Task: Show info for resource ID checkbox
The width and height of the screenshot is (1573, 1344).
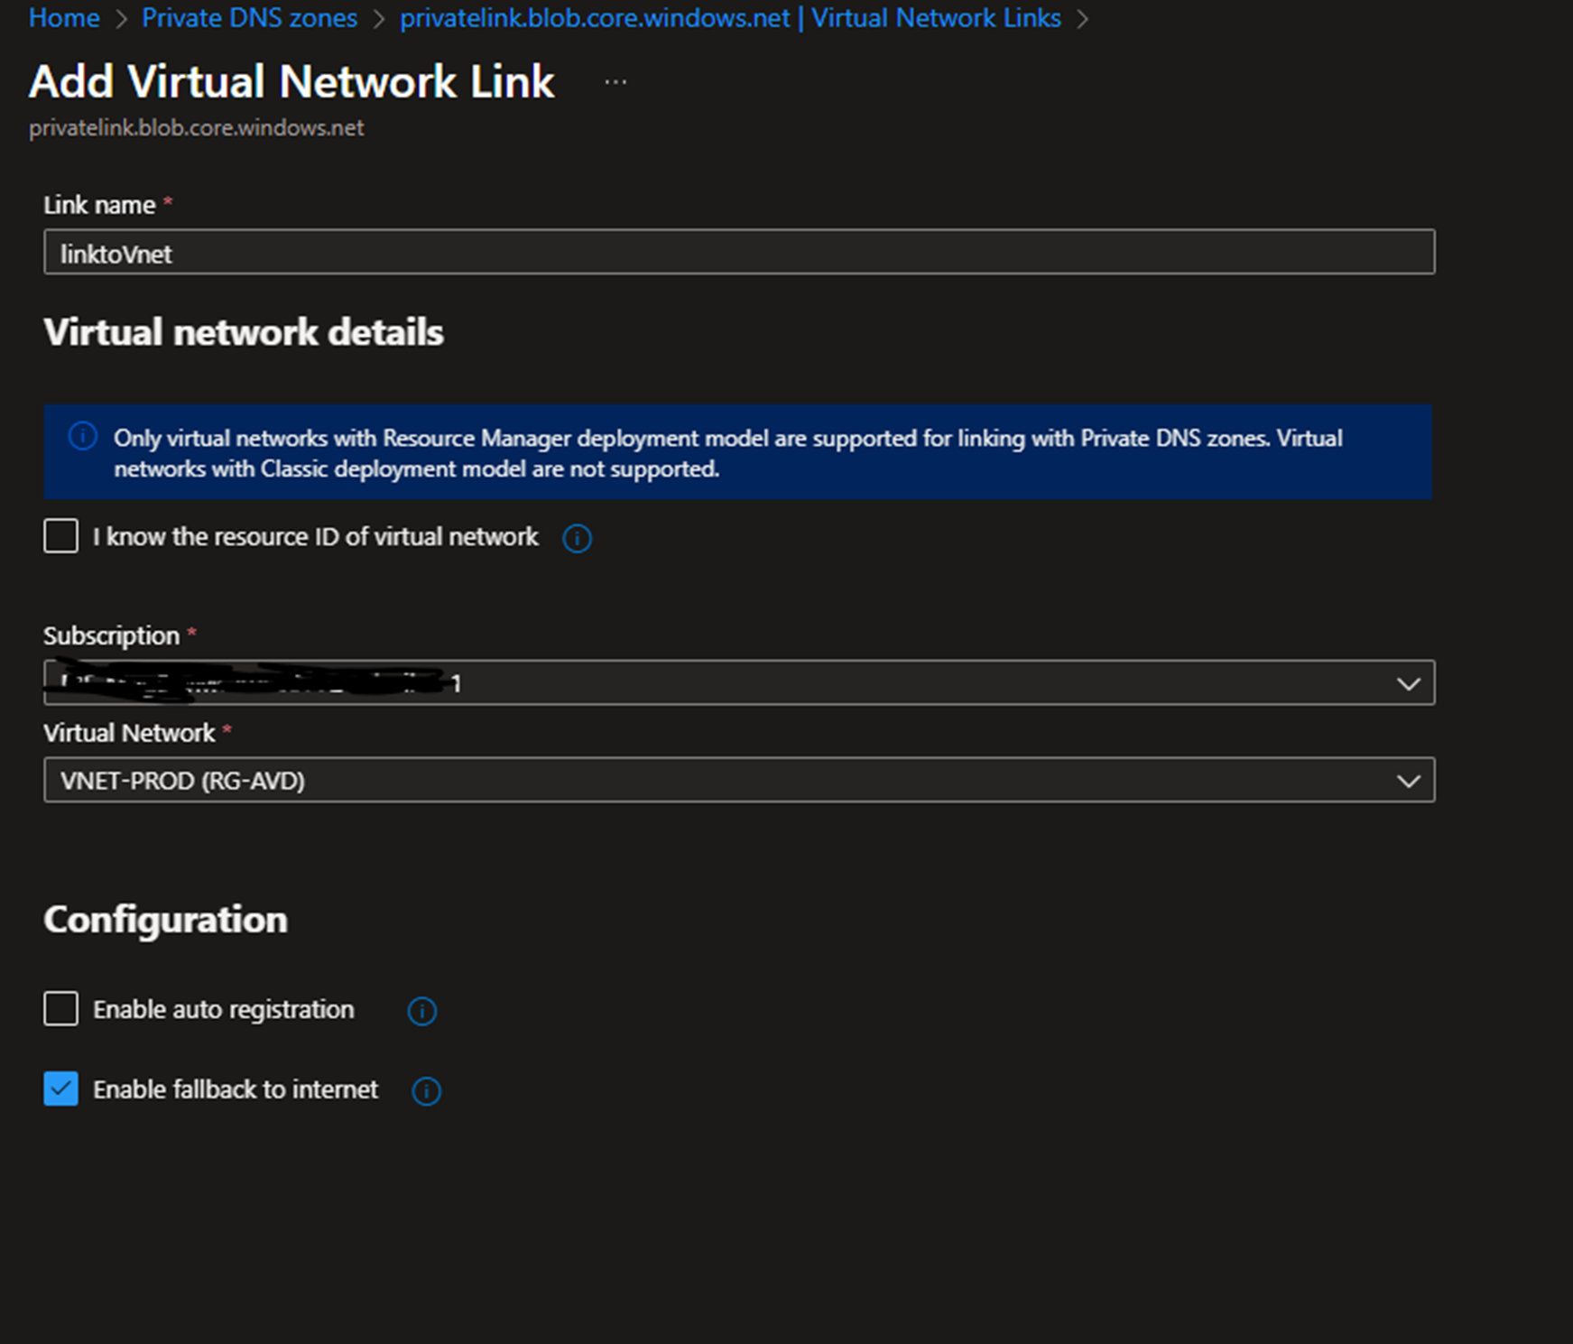Action: [x=577, y=539]
